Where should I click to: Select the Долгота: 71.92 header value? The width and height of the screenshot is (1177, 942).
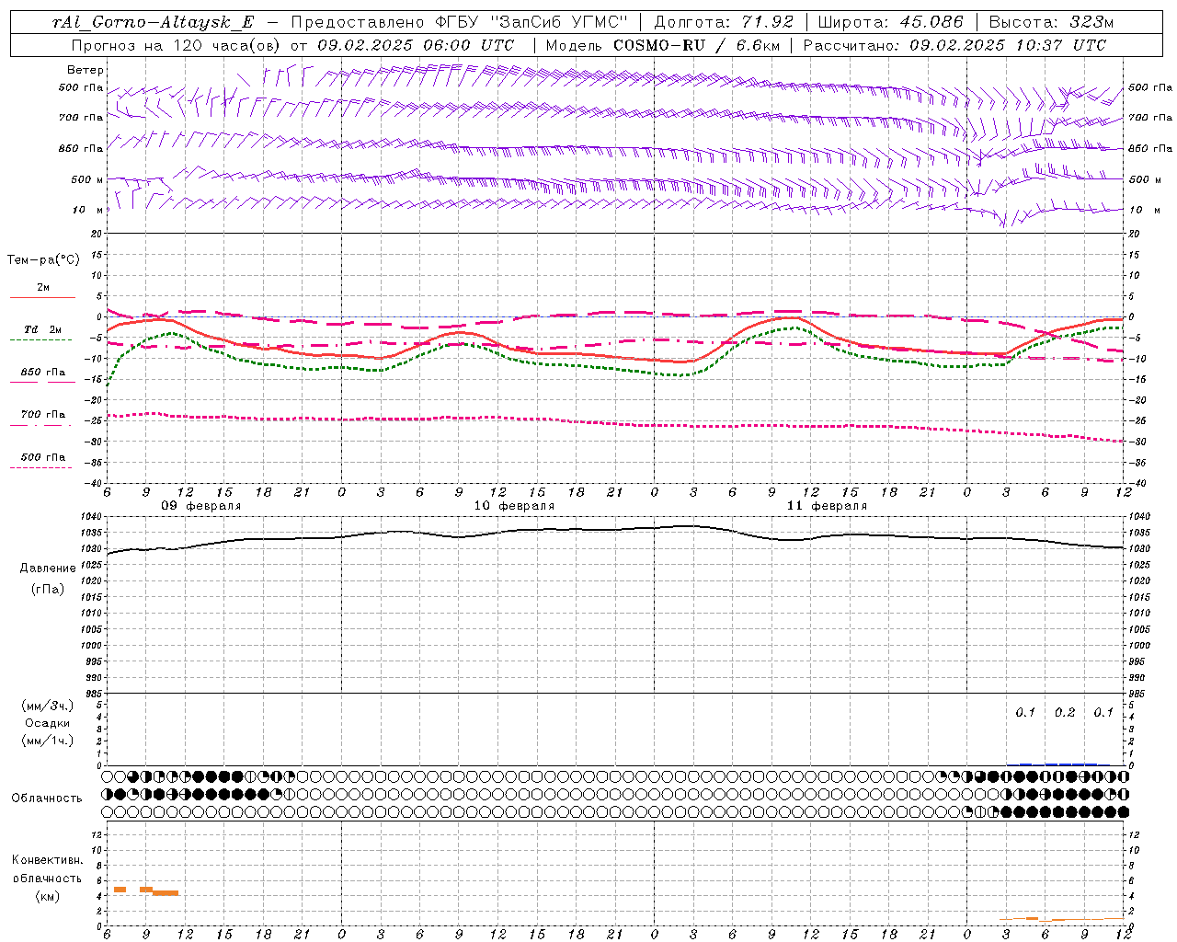[x=724, y=23]
